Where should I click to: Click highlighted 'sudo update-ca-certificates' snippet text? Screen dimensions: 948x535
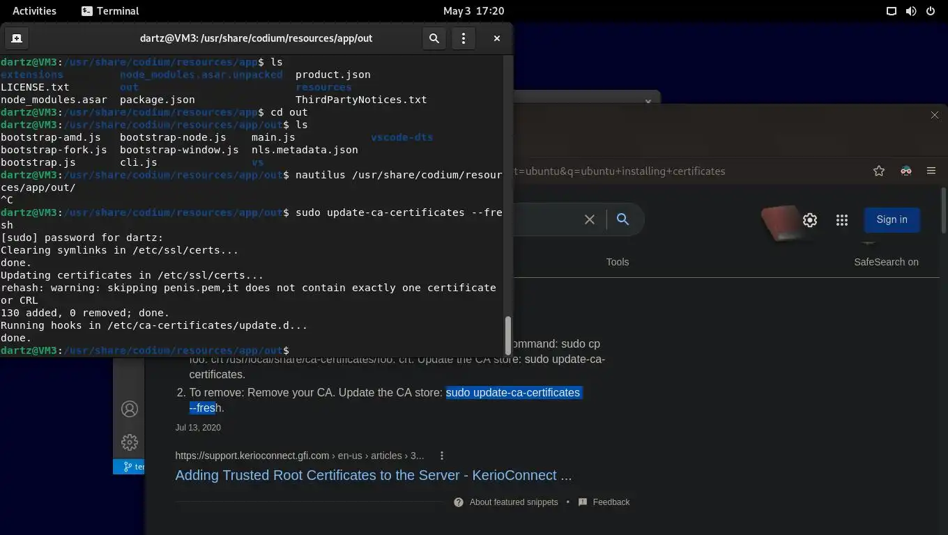(513, 393)
